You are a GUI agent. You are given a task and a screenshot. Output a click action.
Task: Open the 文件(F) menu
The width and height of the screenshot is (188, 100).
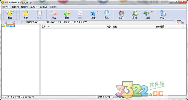[6, 7]
